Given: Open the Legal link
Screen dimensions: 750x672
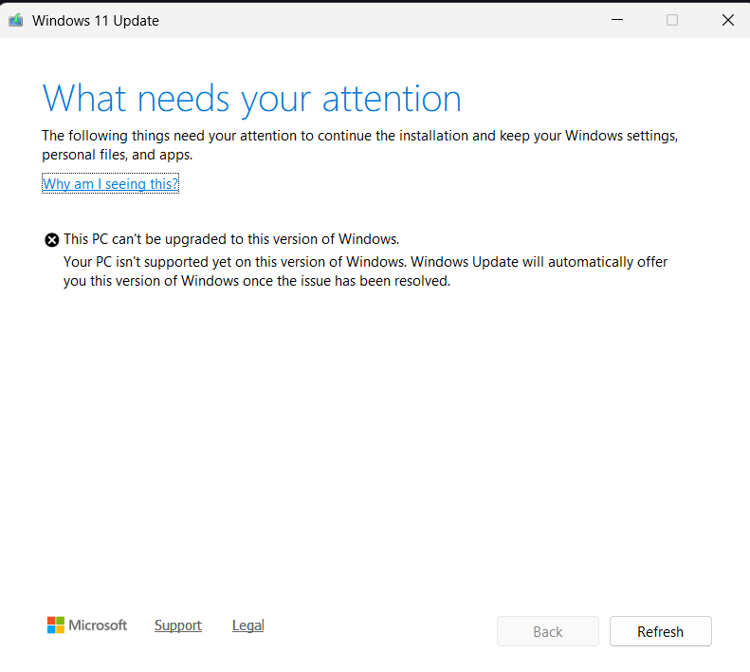Looking at the screenshot, I should [x=247, y=625].
